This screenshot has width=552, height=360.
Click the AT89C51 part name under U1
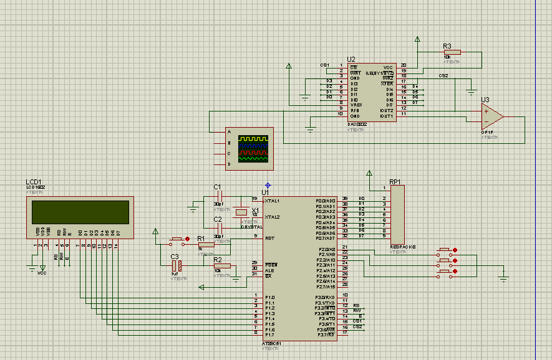click(x=271, y=343)
